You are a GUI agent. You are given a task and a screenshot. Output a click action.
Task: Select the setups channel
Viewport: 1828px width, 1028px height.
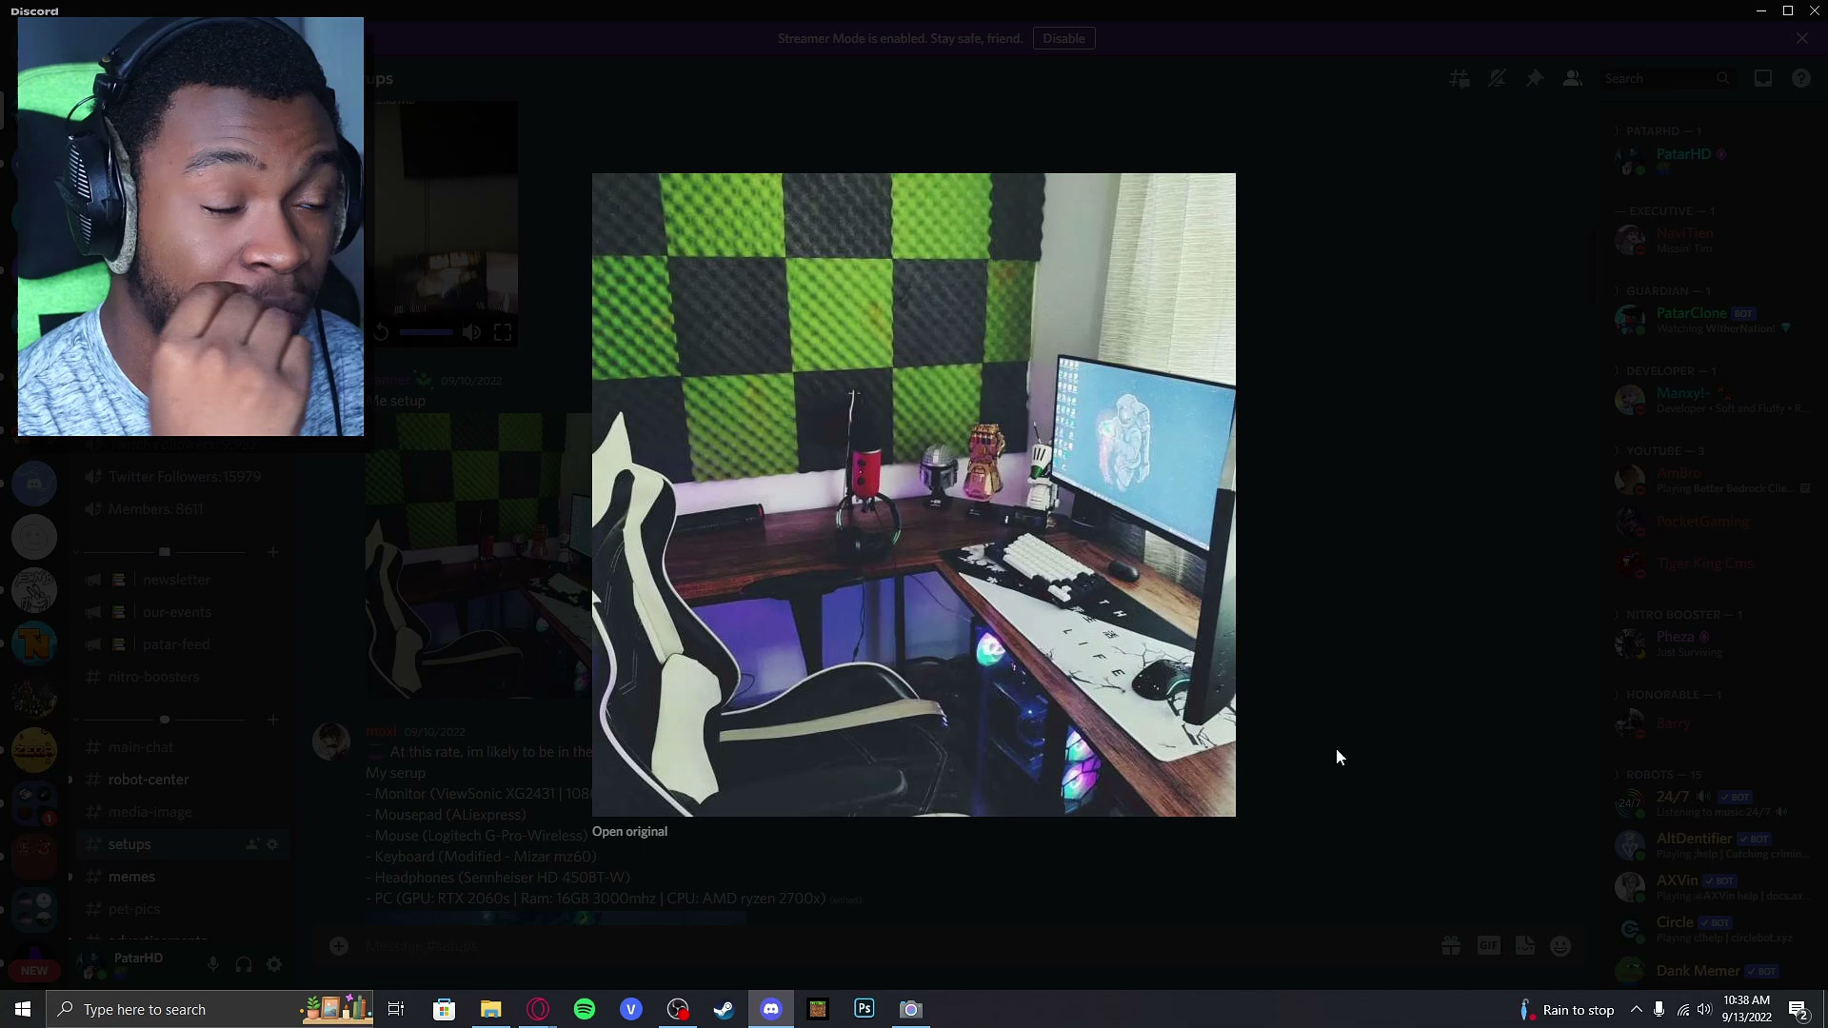click(x=181, y=844)
